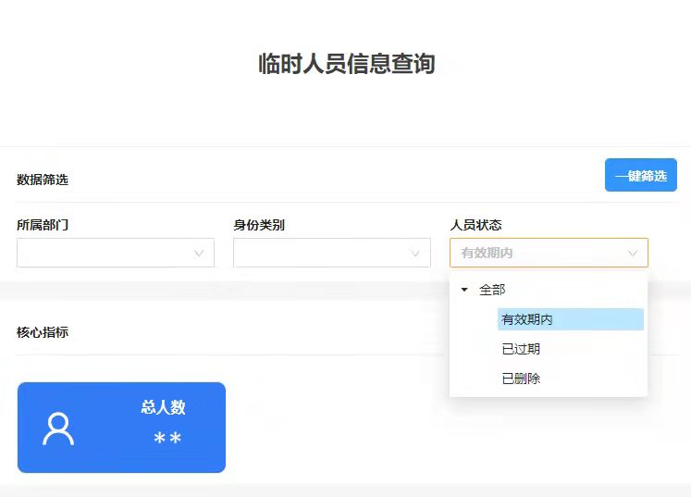Click the 总人数 label on the card
This screenshot has width=691, height=497.
[163, 407]
